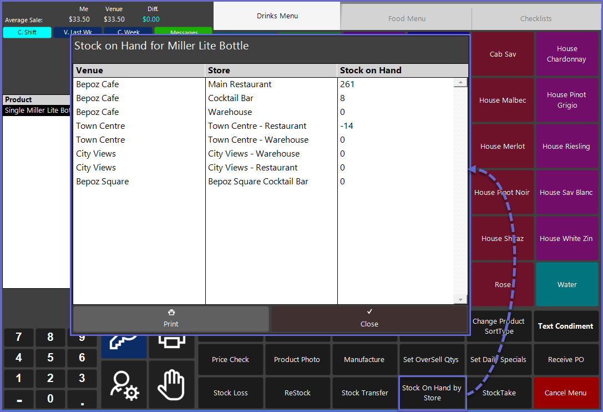Click the key icon button
603x412 pixels.
[124, 345]
